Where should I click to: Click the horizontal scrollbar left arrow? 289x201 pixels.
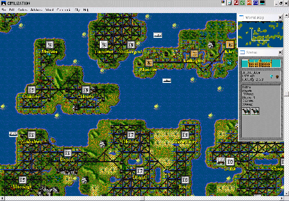pyautogui.click(x=2, y=199)
